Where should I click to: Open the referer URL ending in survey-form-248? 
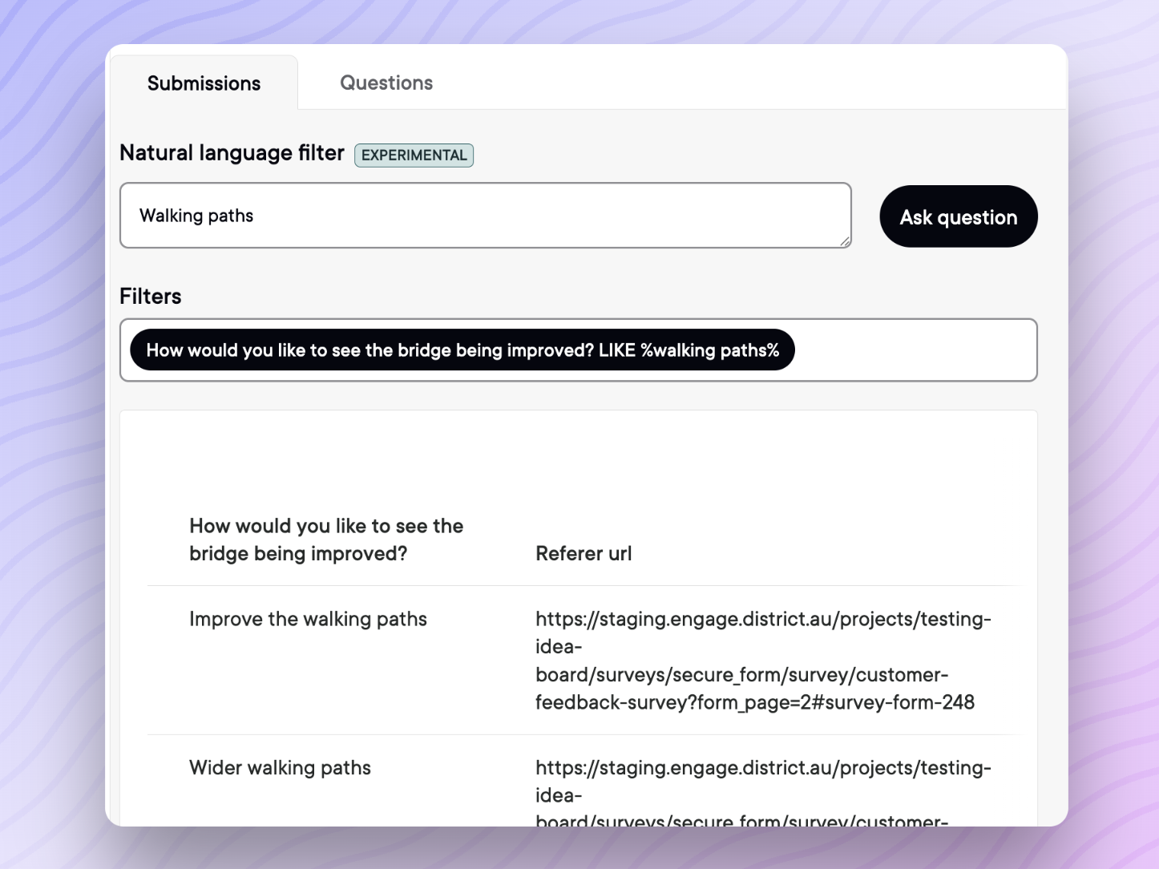point(761,661)
